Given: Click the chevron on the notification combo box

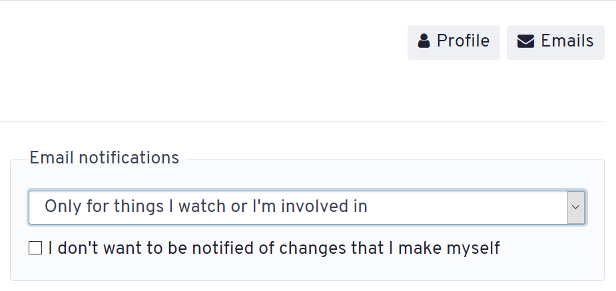Looking at the screenshot, I should (x=576, y=207).
